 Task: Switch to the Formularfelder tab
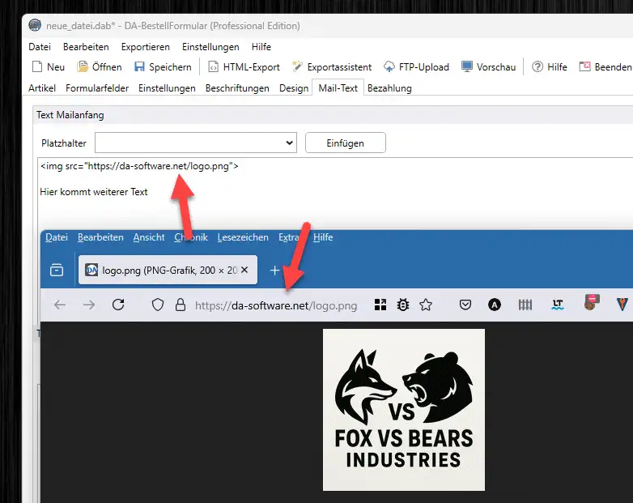coord(97,88)
